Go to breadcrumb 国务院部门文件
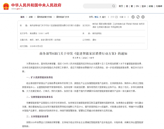Image resolution: width=164 pixels, height=129 pixels. click(x=63, y=17)
